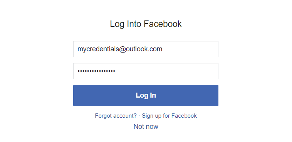Focus the password input field

pyautogui.click(x=146, y=71)
